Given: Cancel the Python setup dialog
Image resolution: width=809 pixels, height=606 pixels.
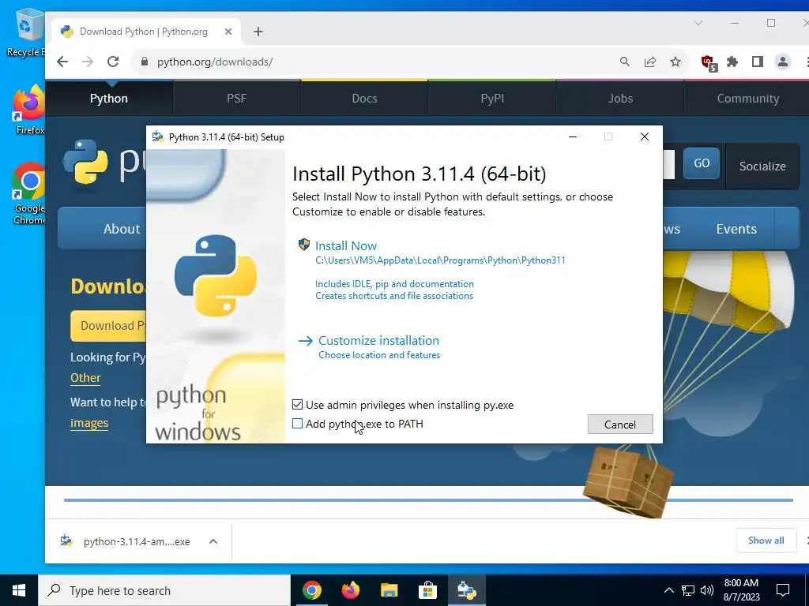Looking at the screenshot, I should [x=620, y=424].
